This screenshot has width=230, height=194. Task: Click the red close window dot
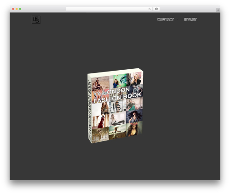[13, 9]
